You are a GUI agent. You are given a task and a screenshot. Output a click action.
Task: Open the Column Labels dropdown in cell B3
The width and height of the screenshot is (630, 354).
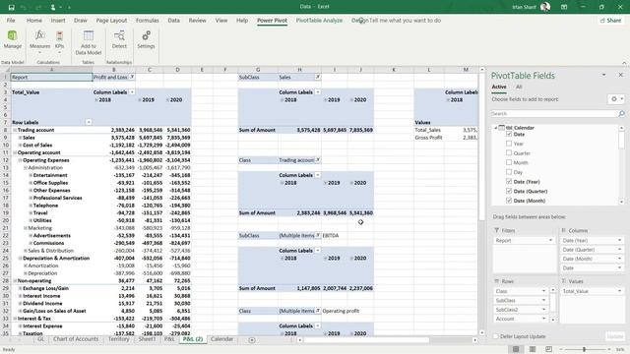click(131, 91)
